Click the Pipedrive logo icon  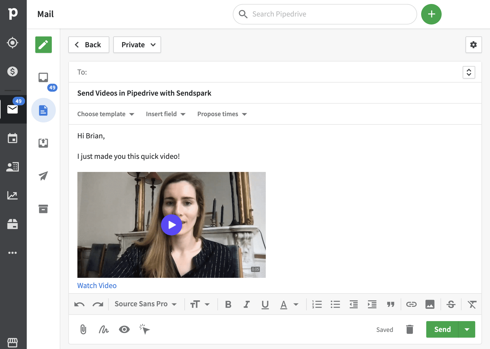pyautogui.click(x=13, y=13)
